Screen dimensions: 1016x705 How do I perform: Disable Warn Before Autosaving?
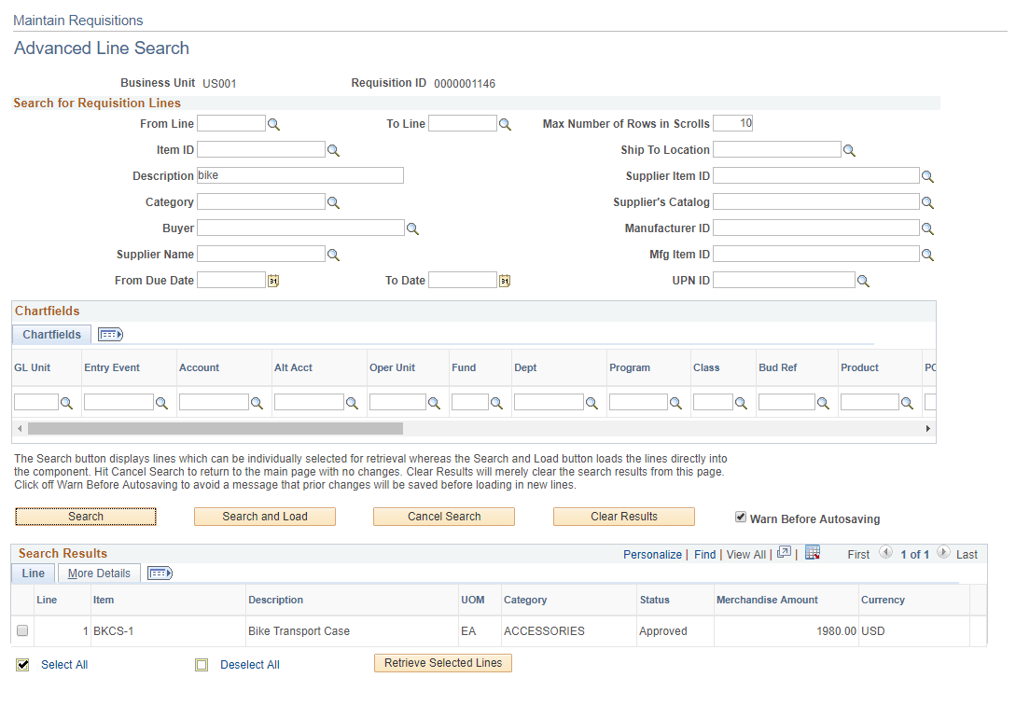click(x=740, y=516)
